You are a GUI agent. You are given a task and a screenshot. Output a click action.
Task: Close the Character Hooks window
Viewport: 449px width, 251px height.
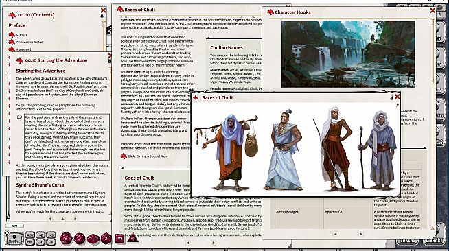(x=433, y=10)
